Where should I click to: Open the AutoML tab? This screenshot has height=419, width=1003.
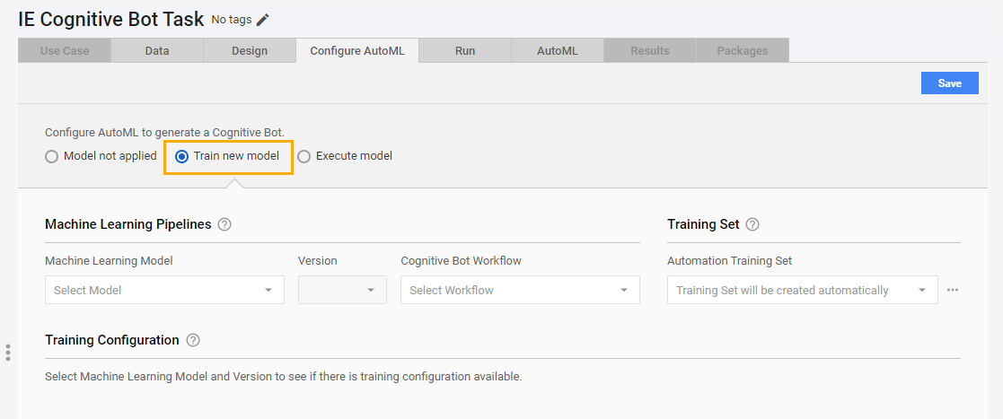(x=557, y=51)
